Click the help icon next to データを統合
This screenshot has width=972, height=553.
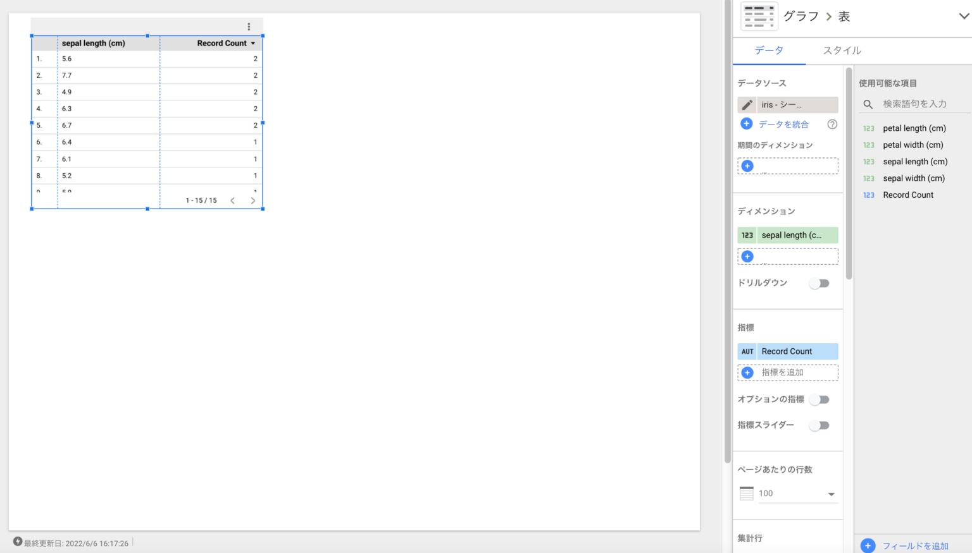coord(832,125)
